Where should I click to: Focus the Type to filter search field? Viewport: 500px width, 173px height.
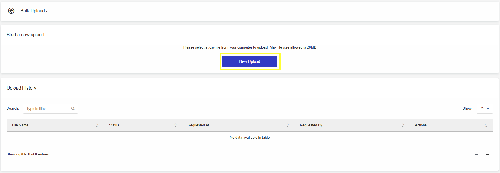pyautogui.click(x=50, y=109)
